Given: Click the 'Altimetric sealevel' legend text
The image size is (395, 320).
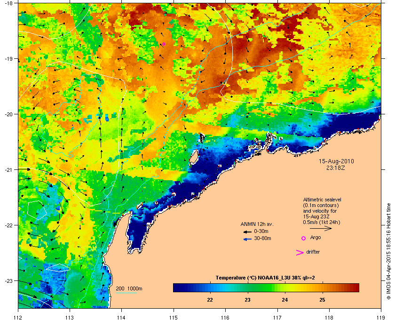Looking at the screenshot, I should pos(322,200).
